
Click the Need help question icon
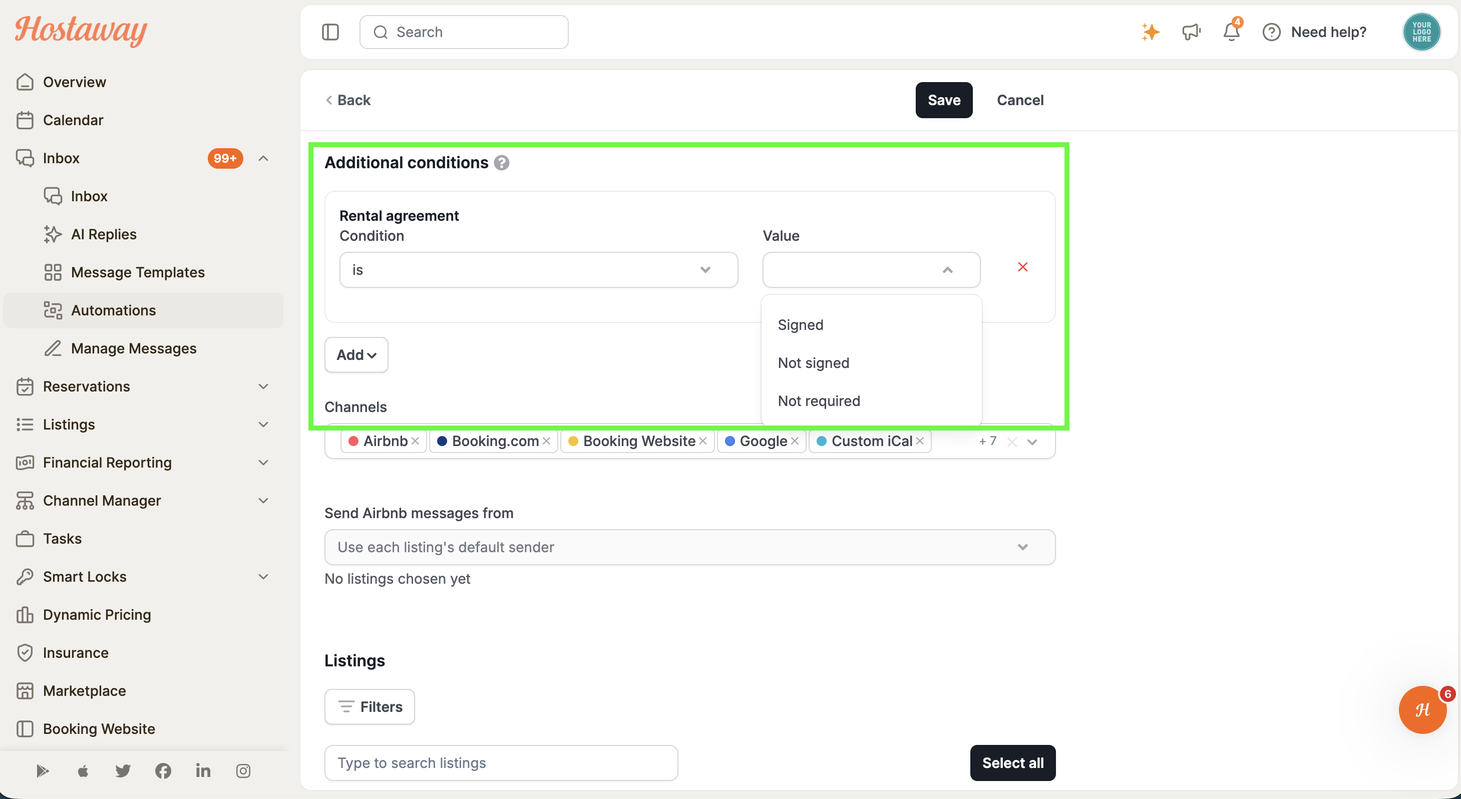click(1271, 33)
